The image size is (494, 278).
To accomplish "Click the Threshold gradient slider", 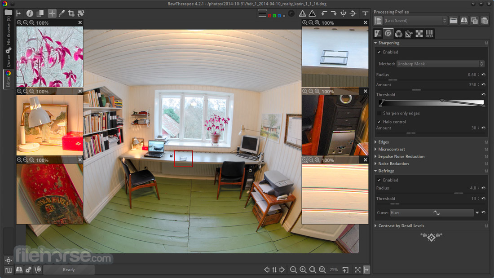I will 432,103.
